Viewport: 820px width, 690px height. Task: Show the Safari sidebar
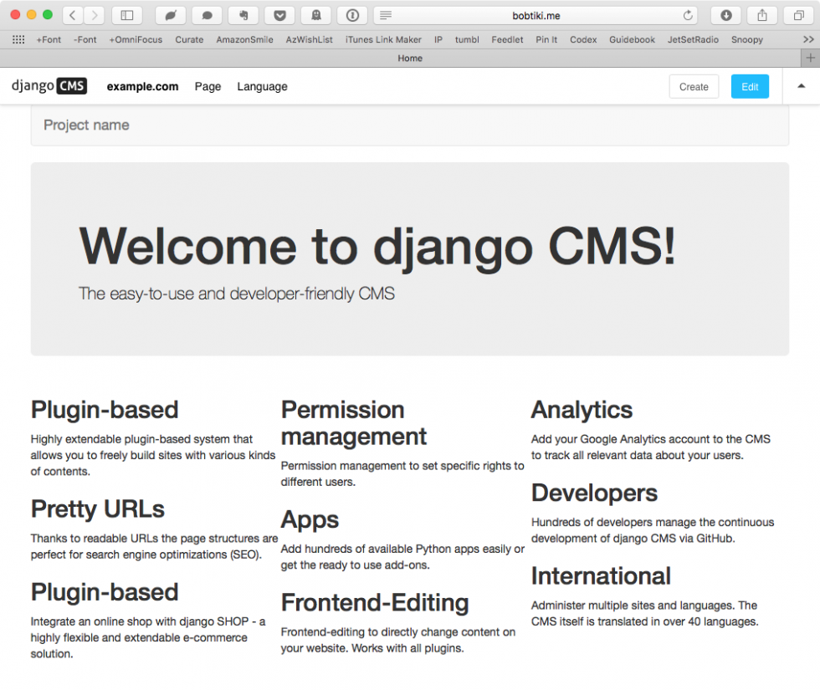pos(127,15)
